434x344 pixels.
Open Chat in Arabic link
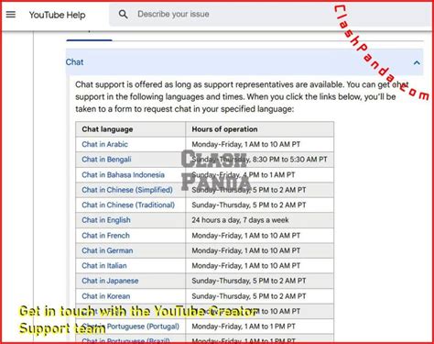[x=104, y=144]
